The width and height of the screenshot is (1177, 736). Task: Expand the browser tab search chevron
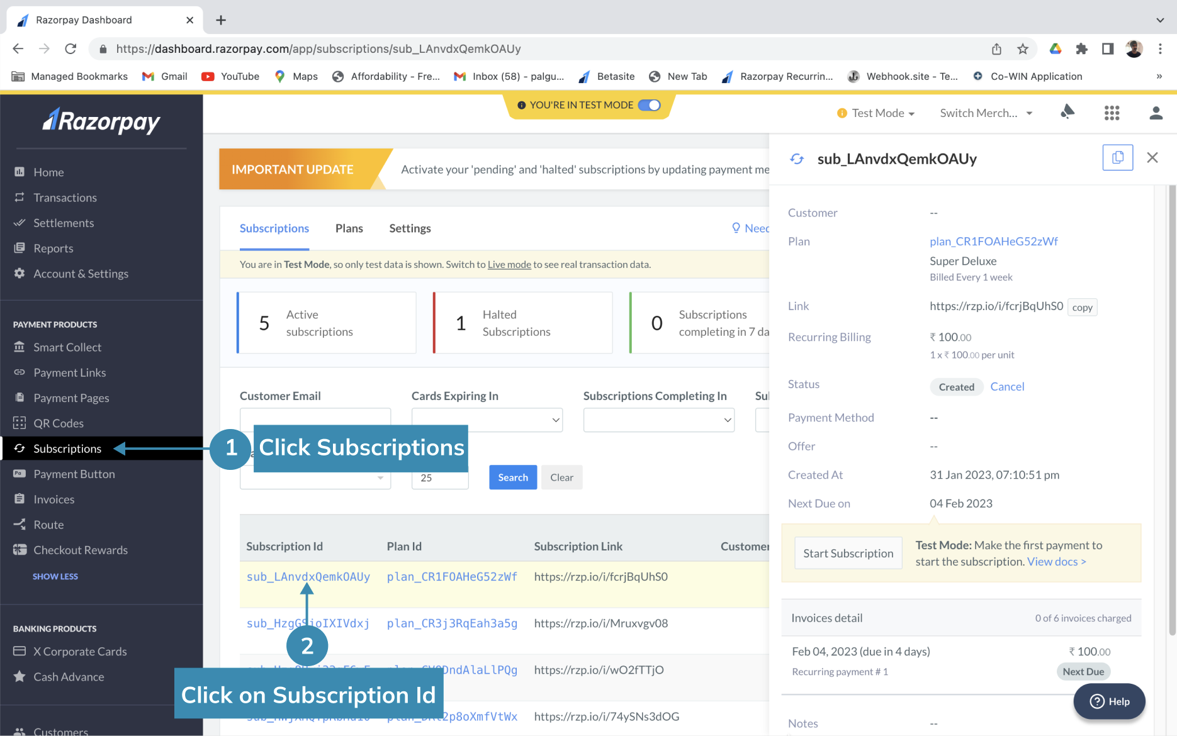pos(1160,20)
